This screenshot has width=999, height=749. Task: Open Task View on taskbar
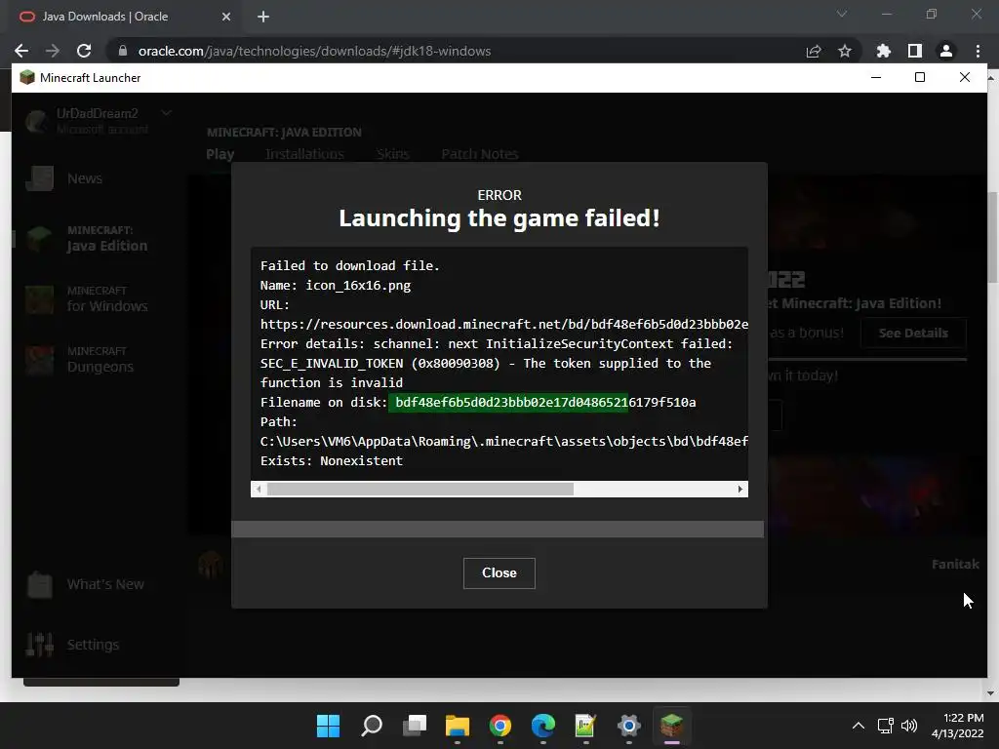(x=415, y=726)
